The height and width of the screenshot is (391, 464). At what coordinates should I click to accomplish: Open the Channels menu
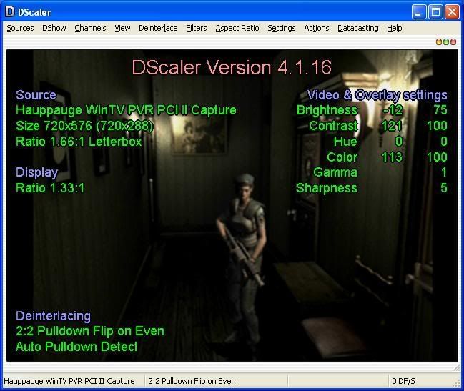point(90,28)
